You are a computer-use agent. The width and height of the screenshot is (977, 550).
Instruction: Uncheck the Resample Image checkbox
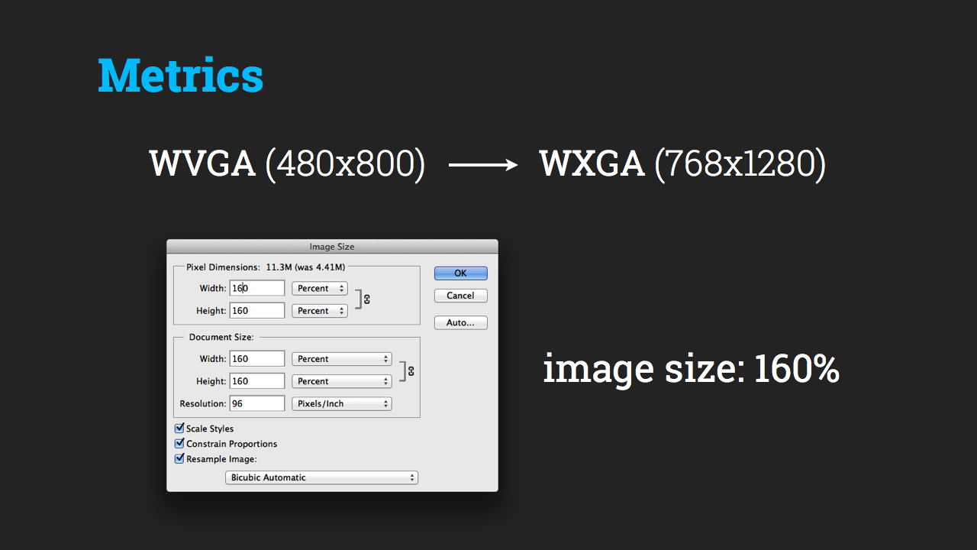click(x=179, y=459)
